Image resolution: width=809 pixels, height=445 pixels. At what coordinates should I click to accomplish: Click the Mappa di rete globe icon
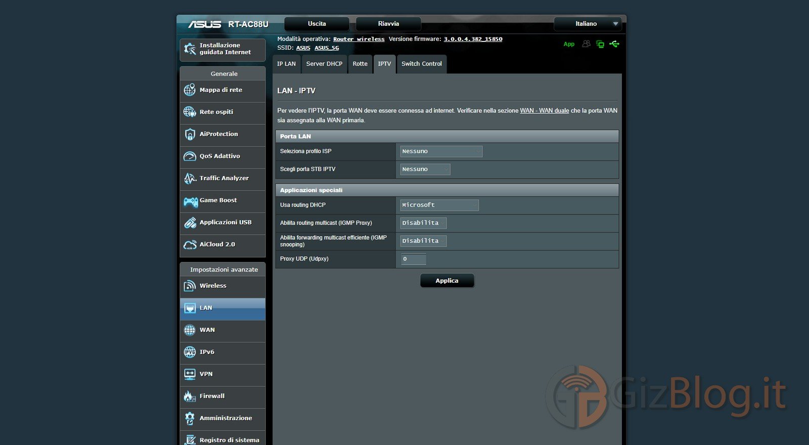pyautogui.click(x=190, y=90)
